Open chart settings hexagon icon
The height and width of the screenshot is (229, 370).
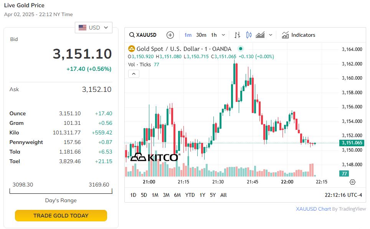tap(353, 182)
